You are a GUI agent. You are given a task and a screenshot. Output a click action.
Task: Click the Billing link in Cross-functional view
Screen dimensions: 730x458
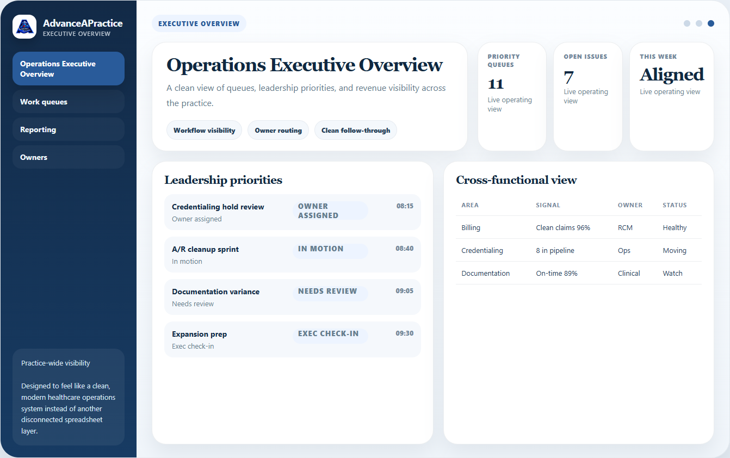(x=471, y=227)
